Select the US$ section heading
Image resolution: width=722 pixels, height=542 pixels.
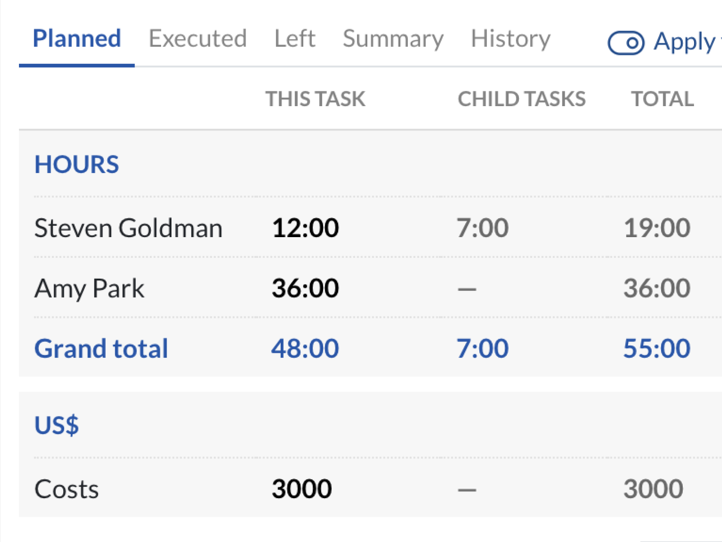click(57, 425)
